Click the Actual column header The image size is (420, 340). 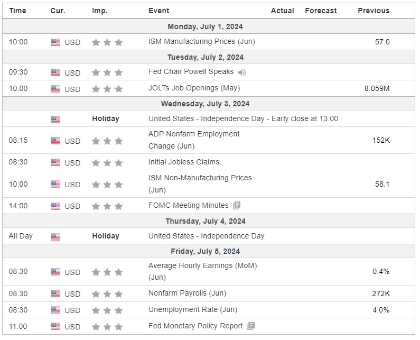tap(282, 11)
